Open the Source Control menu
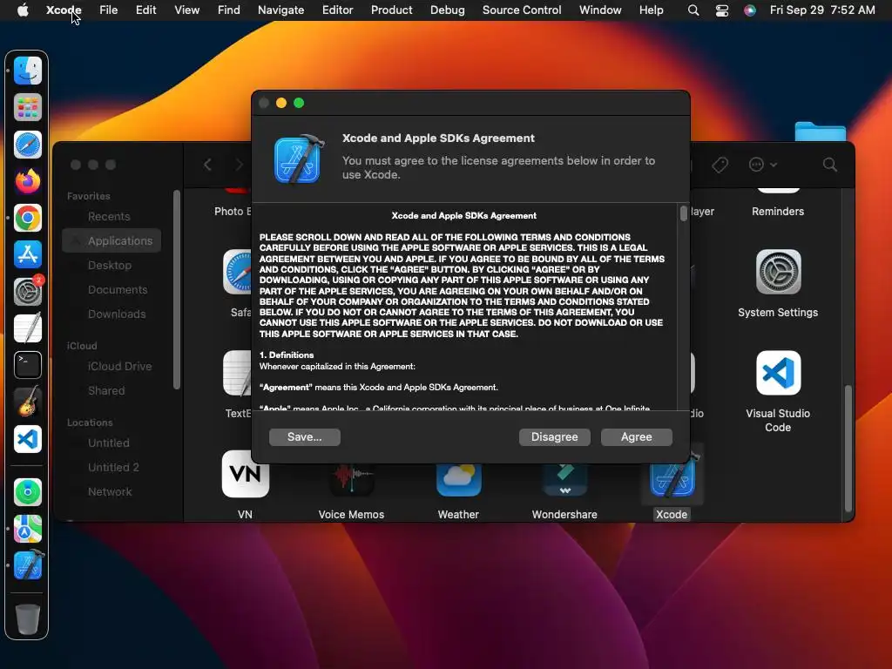Screen dimensions: 892x669 click(x=522, y=10)
